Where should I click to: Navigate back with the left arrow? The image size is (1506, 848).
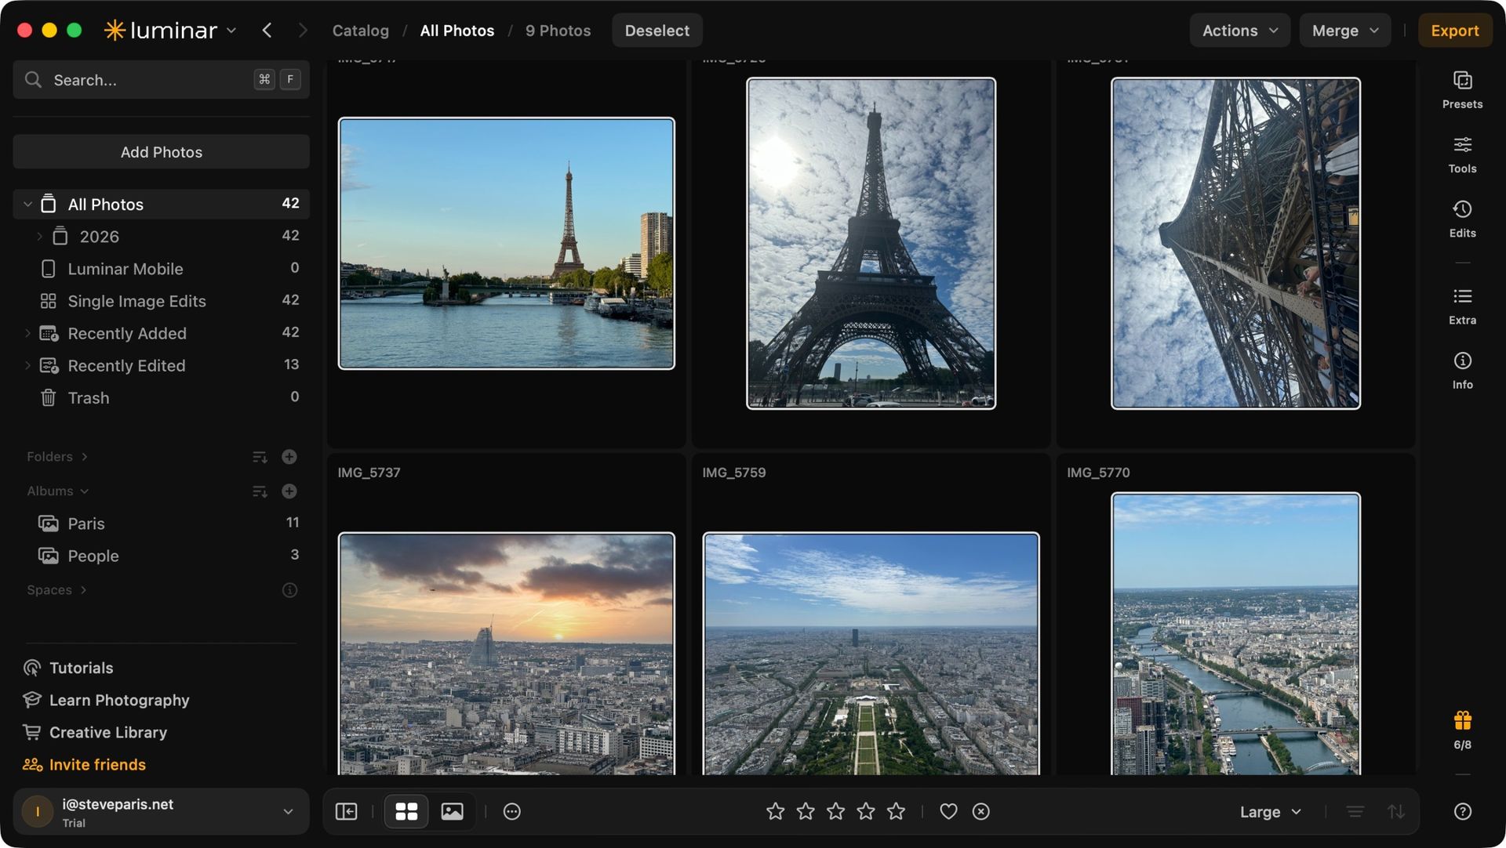click(267, 31)
